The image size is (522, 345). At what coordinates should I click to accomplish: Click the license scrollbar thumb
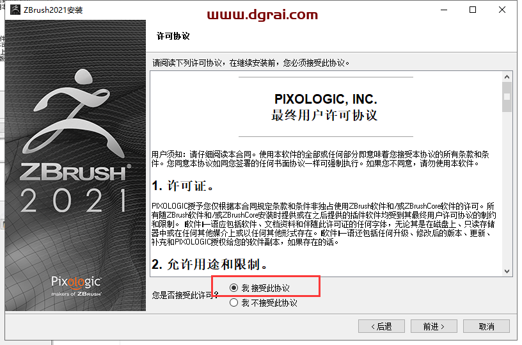[507, 97]
